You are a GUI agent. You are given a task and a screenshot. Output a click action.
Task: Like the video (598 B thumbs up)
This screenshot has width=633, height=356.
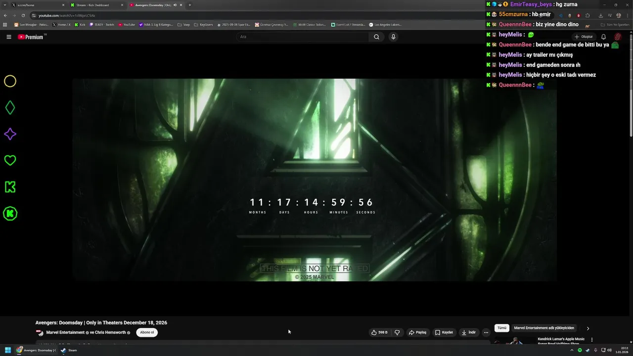[379, 332]
